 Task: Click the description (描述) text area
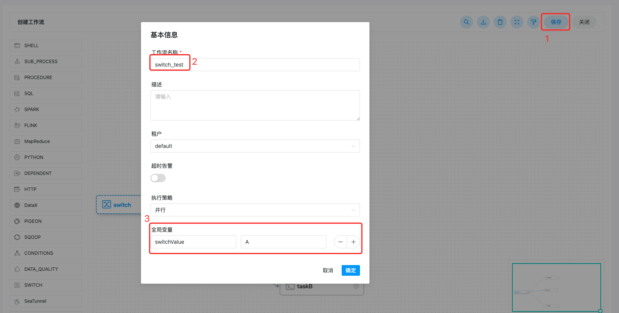pos(255,105)
